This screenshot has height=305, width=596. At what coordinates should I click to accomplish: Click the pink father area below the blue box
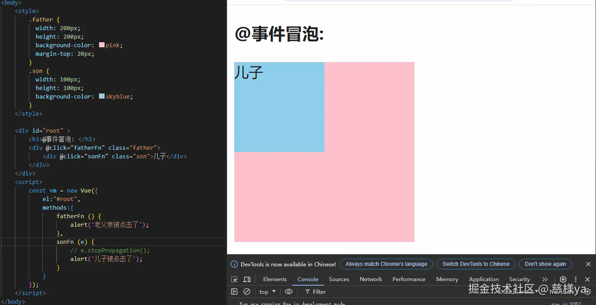324,197
